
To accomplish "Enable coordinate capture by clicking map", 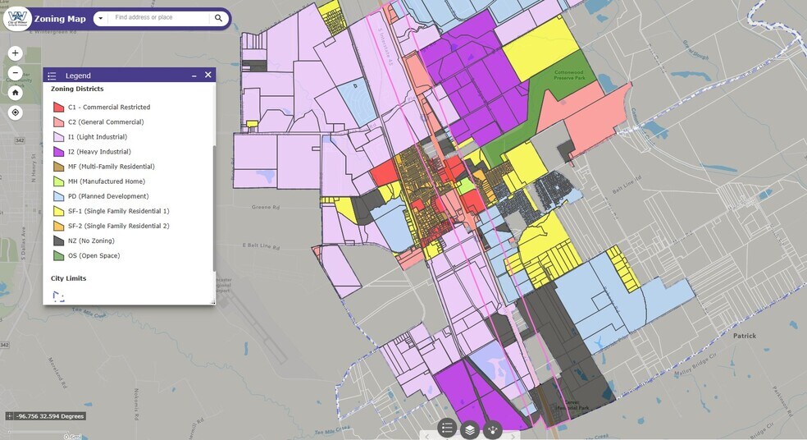I will point(9,416).
